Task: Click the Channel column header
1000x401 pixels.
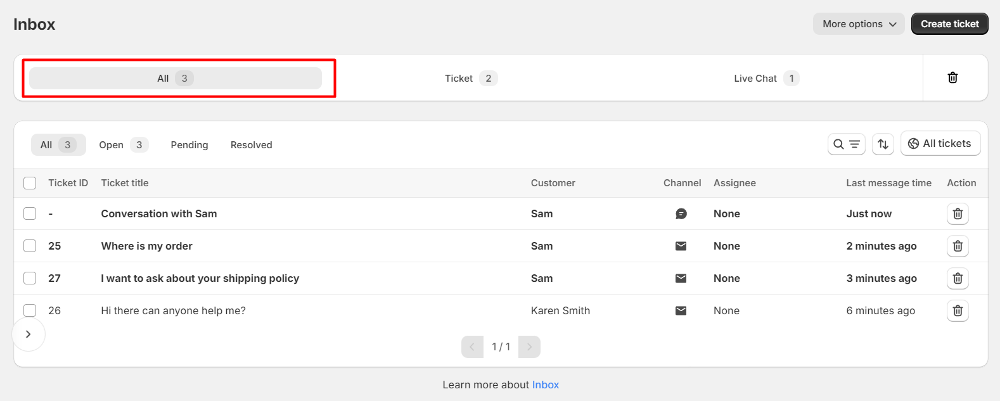Action: coord(682,183)
